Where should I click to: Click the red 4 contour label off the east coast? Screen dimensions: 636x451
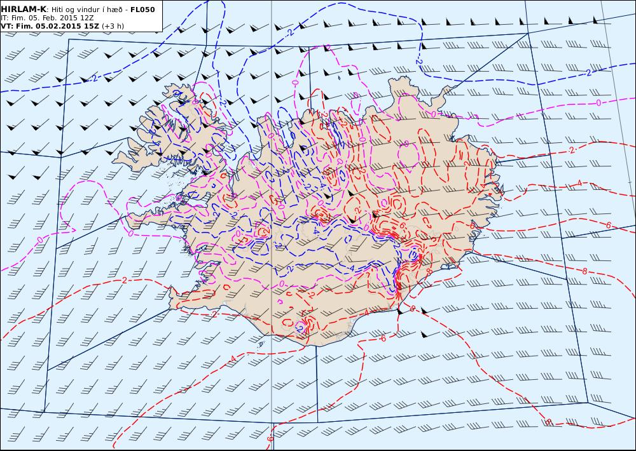pos(579,183)
